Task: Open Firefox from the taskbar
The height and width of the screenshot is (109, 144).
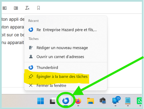Action: pos(78,101)
